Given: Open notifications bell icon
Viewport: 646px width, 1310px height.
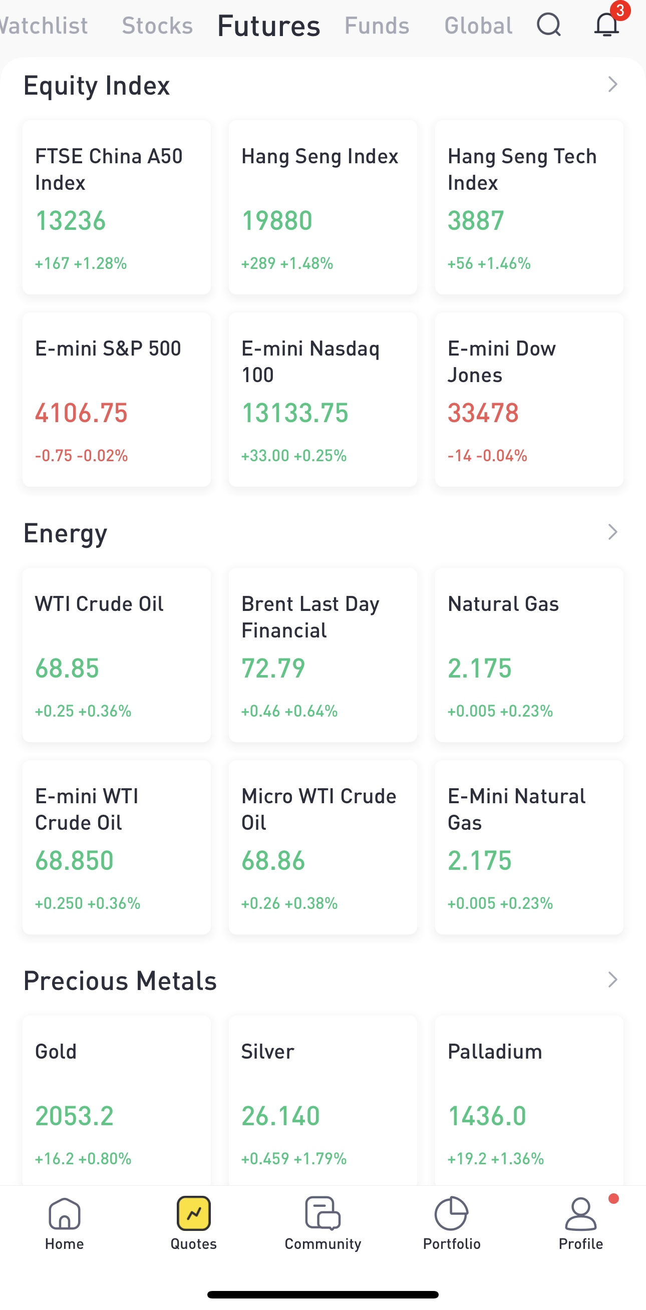Looking at the screenshot, I should pos(606,25).
